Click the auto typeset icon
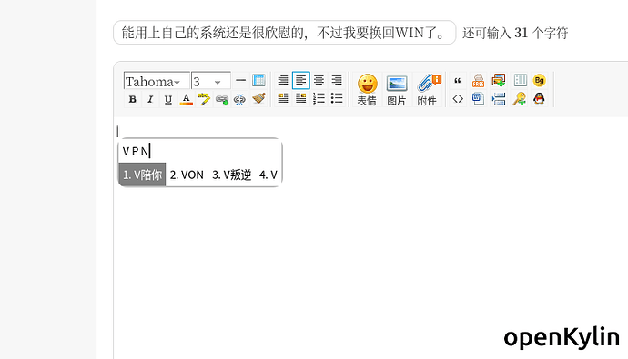628x359 pixels. pos(283,80)
